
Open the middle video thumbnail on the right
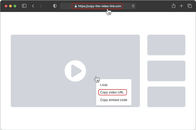click(166, 71)
